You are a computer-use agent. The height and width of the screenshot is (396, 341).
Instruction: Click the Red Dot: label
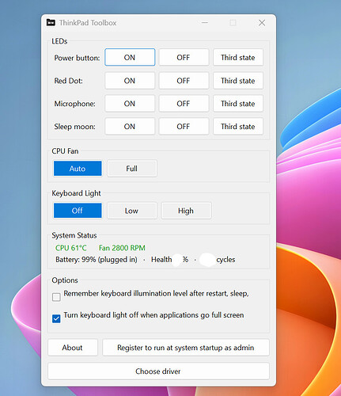pos(68,81)
